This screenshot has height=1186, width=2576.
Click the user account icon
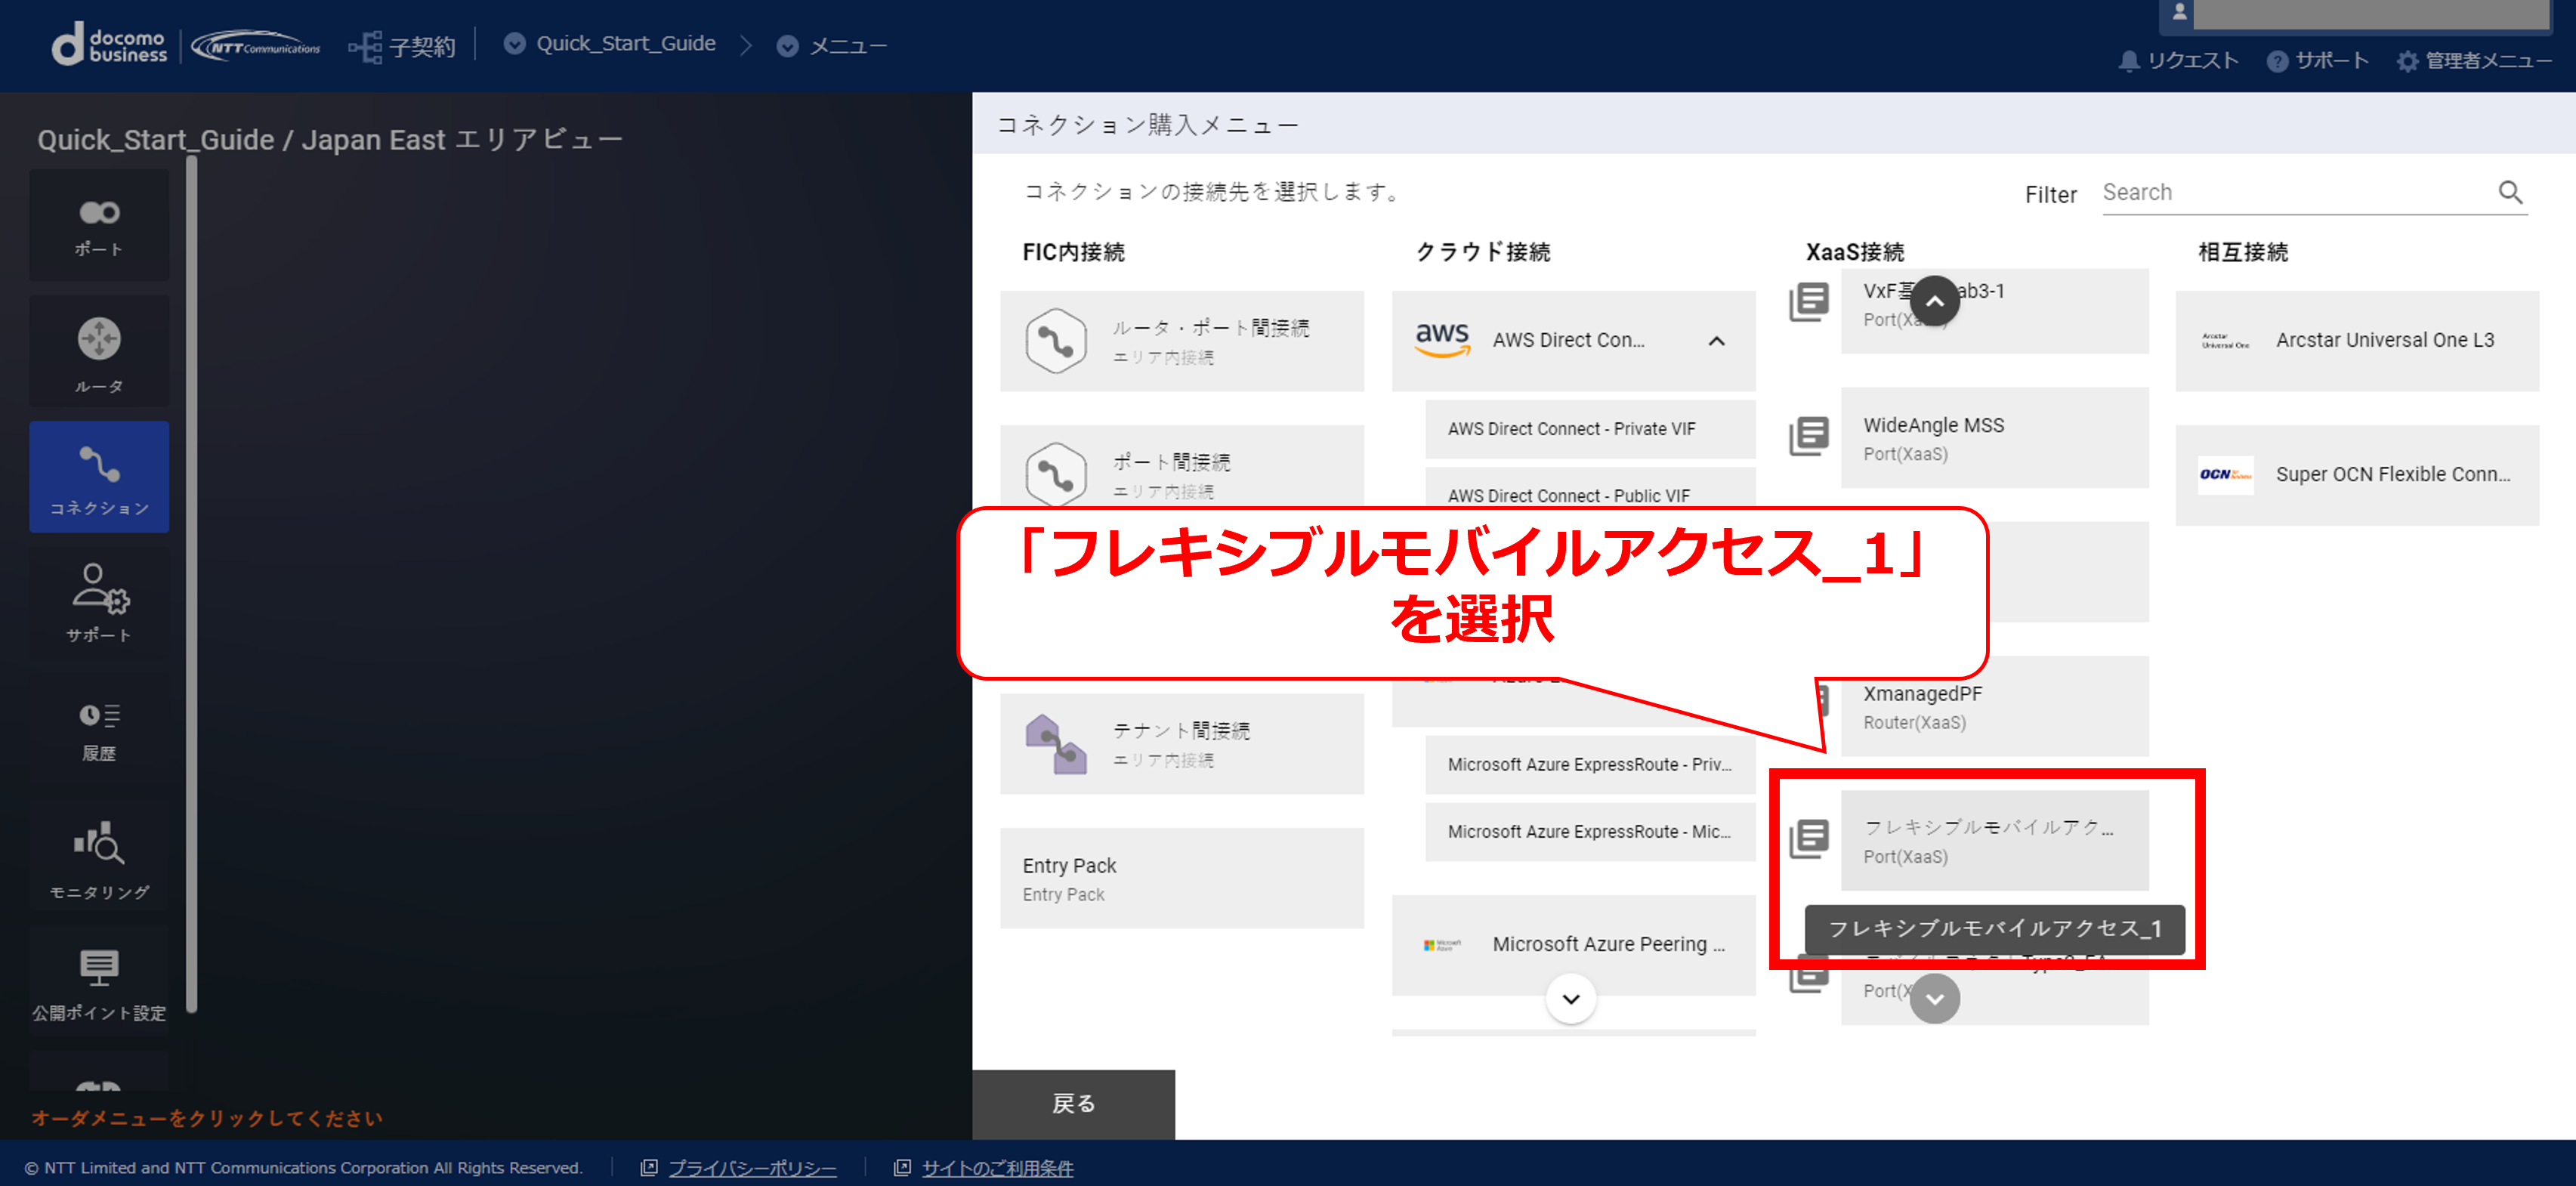(x=2180, y=13)
